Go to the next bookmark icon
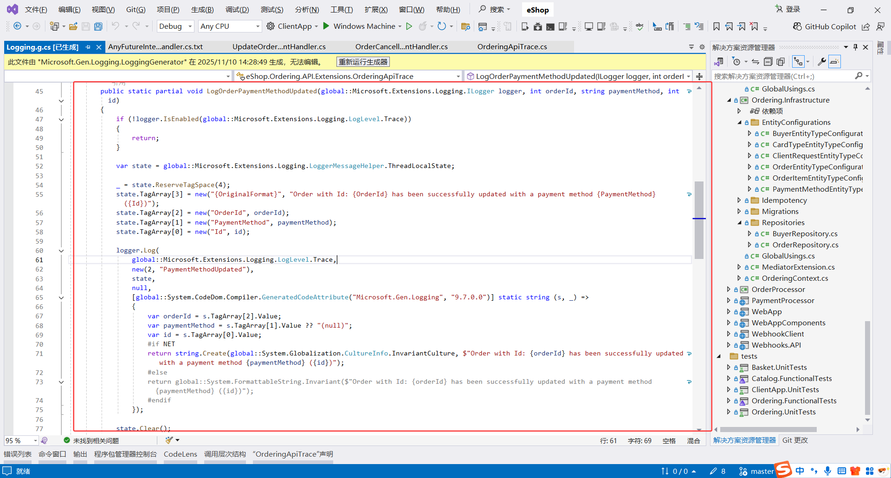The width and height of the screenshot is (891, 478). click(742, 26)
